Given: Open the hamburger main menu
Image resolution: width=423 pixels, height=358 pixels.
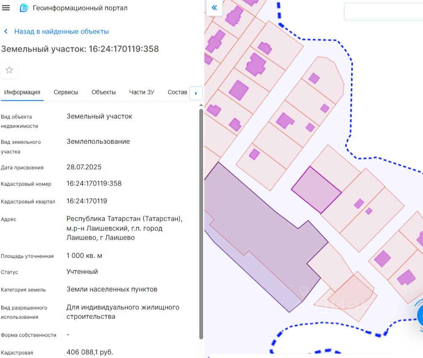Looking at the screenshot, I should coord(5,8).
